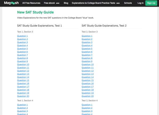Click the Log in link
The image size is (159, 115).
[x=140, y=3]
